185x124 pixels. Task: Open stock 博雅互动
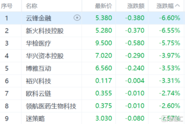pyautogui.click(x=38, y=68)
